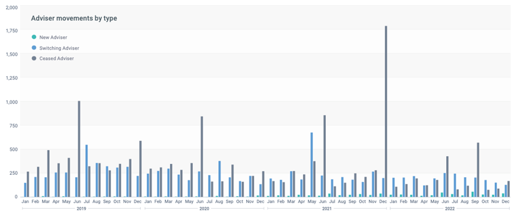Image resolution: width=520 pixels, height=220 pixels.
Task: Click the 750 y-axis label
Action: (14, 125)
